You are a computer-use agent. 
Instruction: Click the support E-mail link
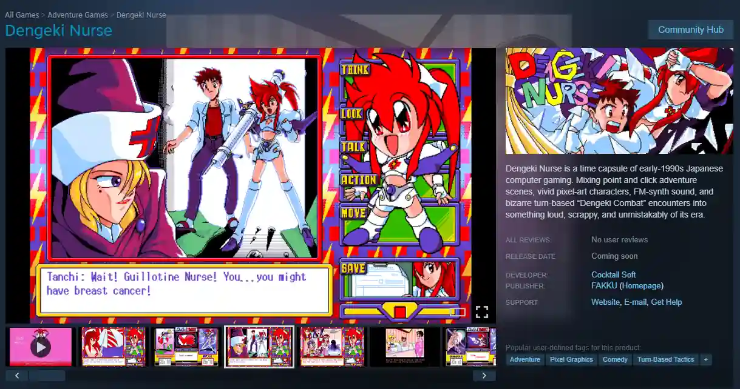[635, 302]
